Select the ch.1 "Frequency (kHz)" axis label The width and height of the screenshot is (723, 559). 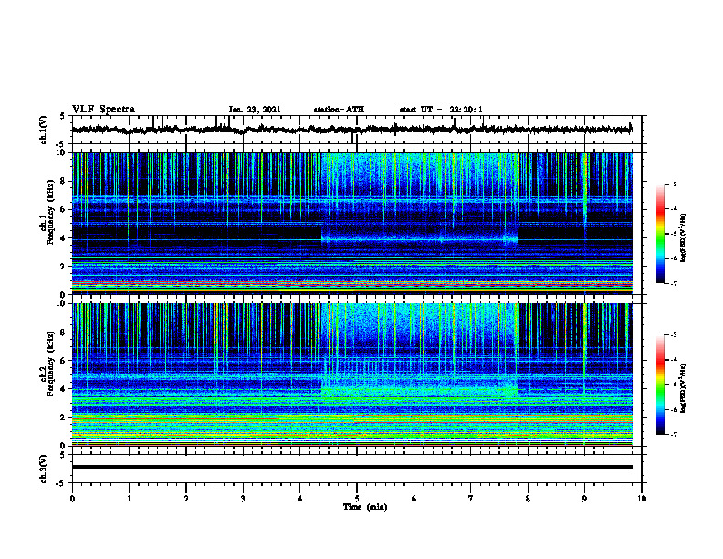tap(50, 210)
